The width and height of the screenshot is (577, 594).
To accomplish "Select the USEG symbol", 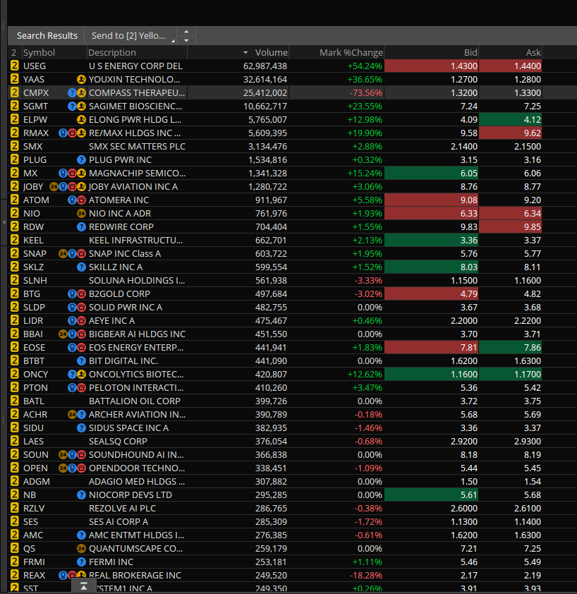I will click(x=35, y=66).
